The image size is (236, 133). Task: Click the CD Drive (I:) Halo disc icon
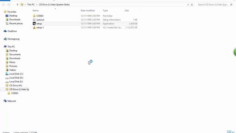tap(7, 89)
